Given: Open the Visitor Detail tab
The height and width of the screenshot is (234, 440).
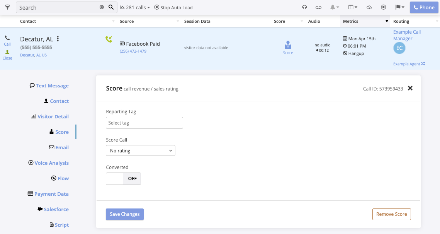Looking at the screenshot, I should coord(50,116).
